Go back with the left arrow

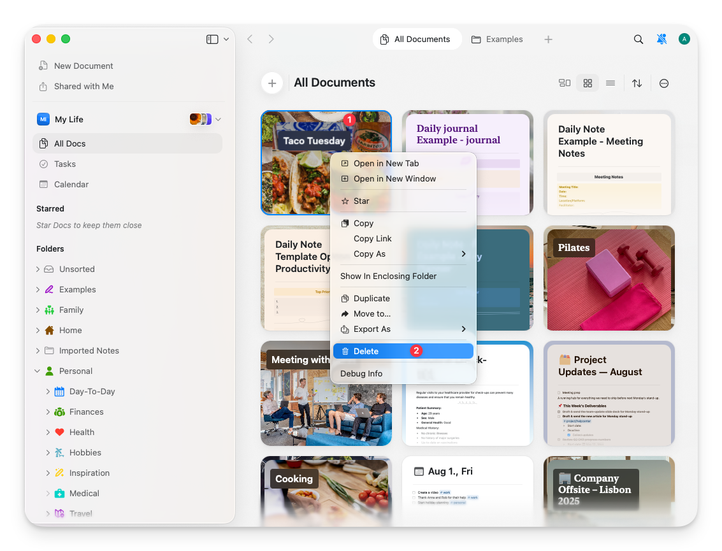(x=250, y=39)
